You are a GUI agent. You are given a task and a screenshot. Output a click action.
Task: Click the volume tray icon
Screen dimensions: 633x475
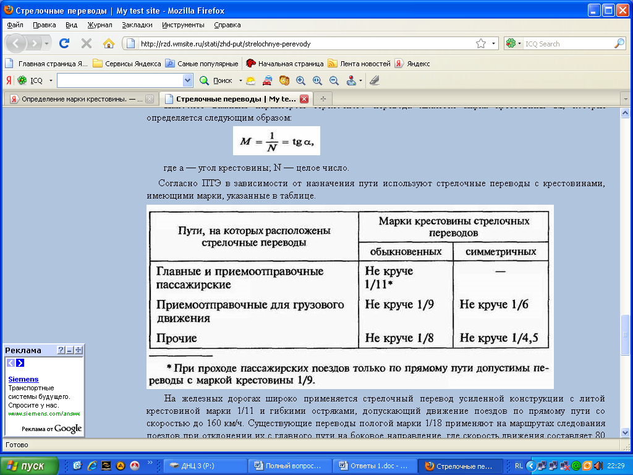(598, 466)
